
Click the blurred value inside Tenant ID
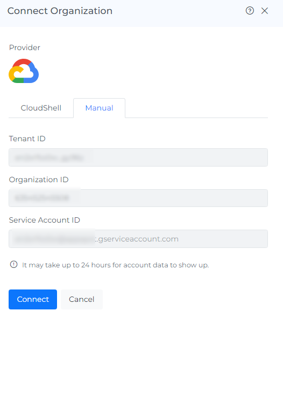point(49,157)
